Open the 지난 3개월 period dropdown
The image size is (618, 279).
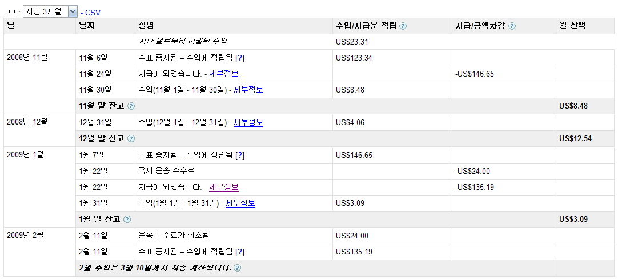(x=45, y=11)
